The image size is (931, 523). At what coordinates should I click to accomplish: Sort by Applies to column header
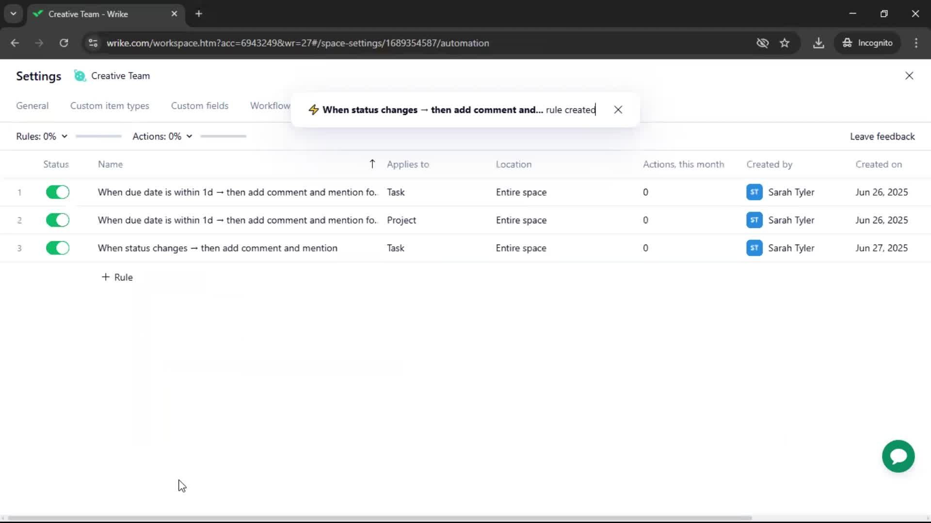(408, 164)
